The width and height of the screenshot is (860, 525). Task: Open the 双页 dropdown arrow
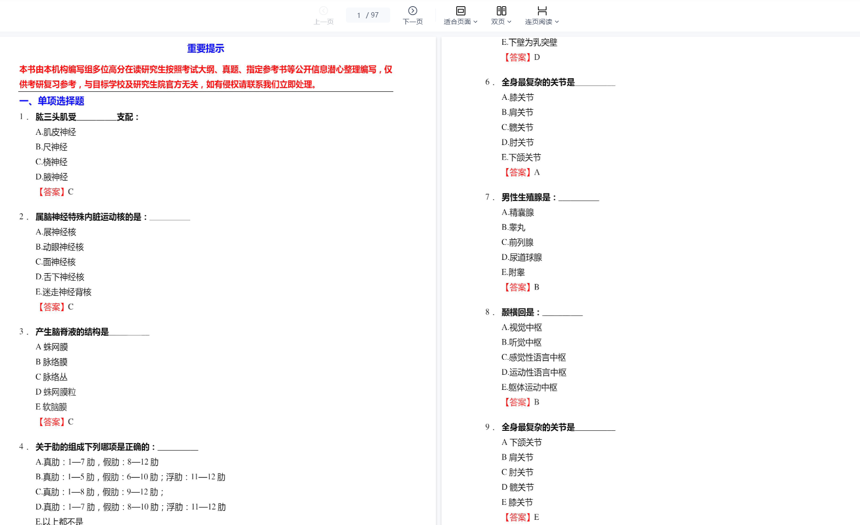(x=509, y=22)
